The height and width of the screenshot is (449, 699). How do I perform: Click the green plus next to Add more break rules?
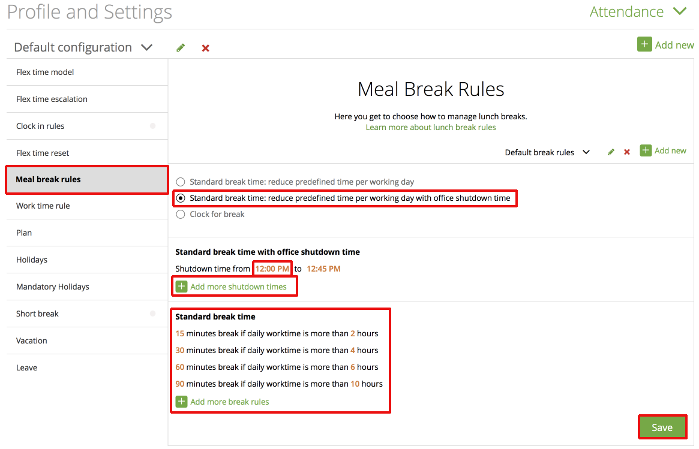point(181,401)
